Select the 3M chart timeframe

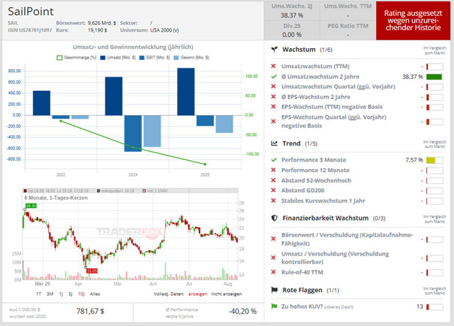pyautogui.click(x=50, y=294)
